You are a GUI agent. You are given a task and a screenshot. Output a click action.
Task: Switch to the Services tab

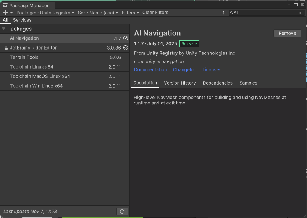click(x=22, y=20)
